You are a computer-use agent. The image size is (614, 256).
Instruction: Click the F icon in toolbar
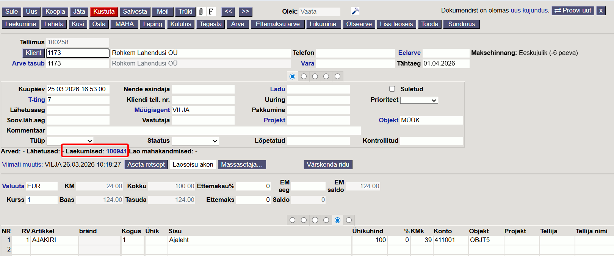pyautogui.click(x=211, y=12)
